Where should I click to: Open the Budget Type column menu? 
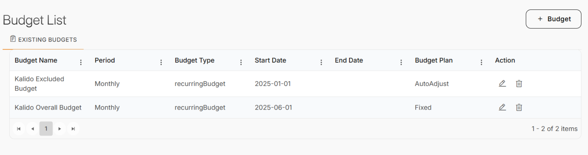pyautogui.click(x=241, y=62)
